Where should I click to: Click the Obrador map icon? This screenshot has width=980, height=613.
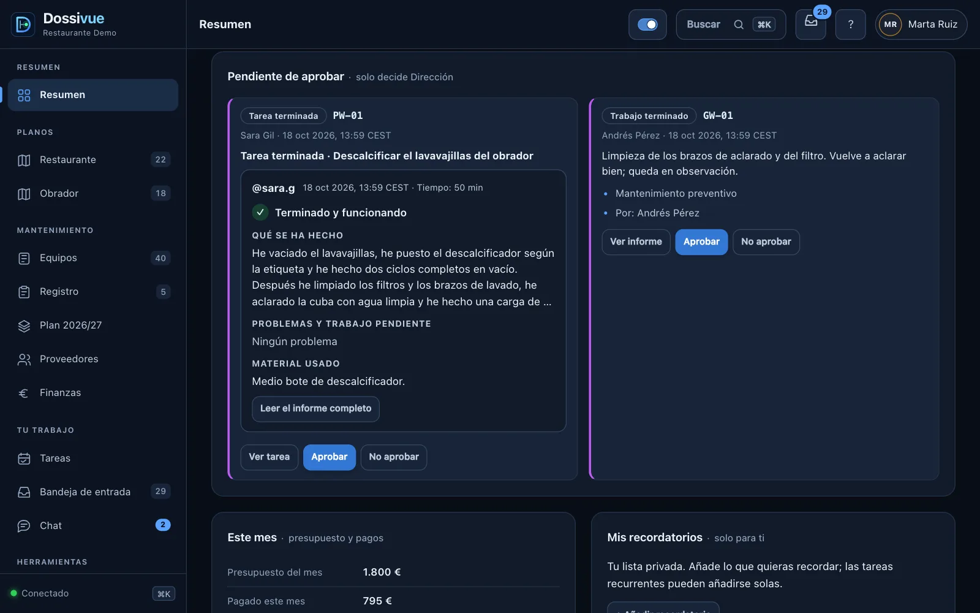point(24,194)
